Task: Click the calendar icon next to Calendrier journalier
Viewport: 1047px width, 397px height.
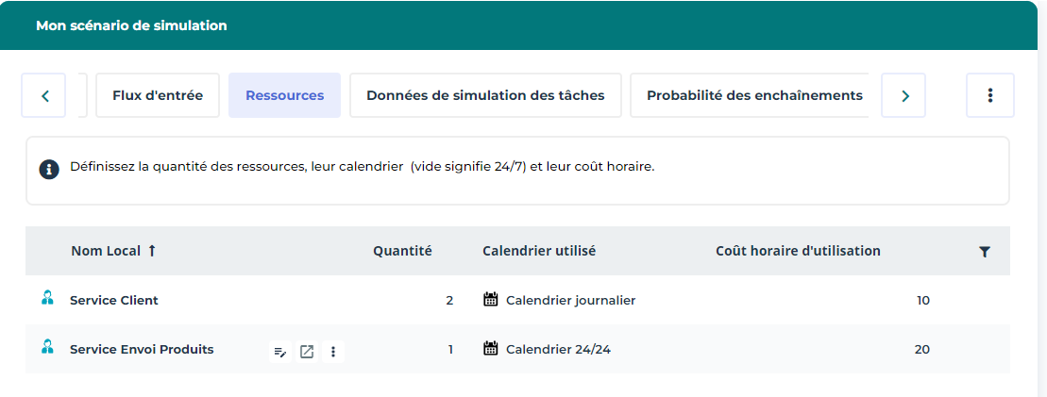Action: (x=490, y=300)
